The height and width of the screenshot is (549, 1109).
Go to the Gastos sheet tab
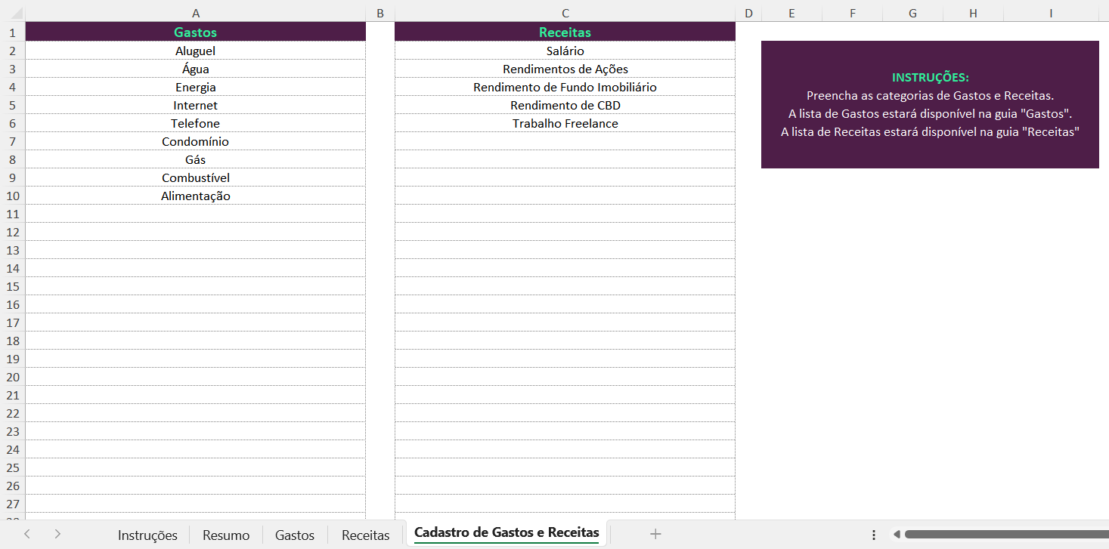(x=295, y=535)
